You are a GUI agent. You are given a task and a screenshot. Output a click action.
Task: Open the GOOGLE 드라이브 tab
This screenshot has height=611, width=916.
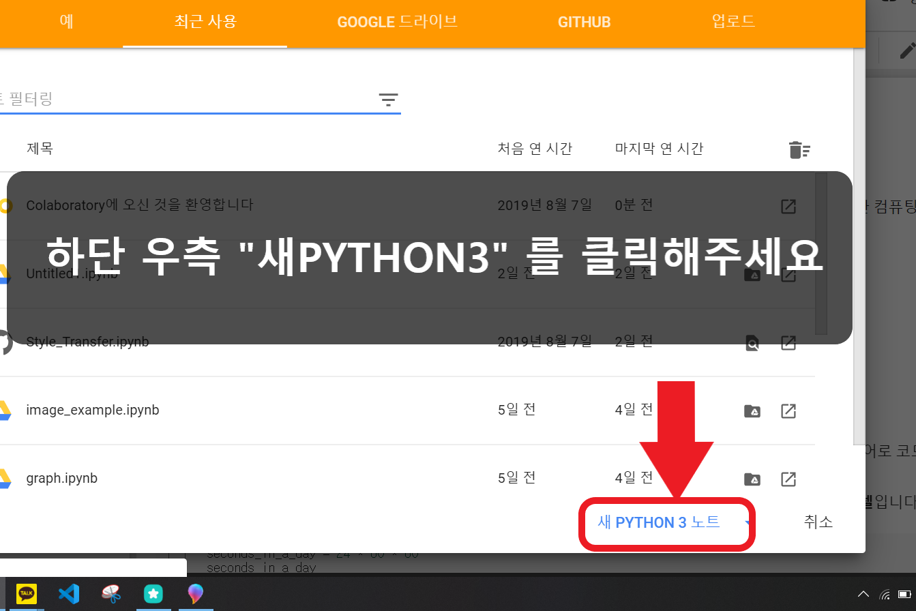(397, 22)
